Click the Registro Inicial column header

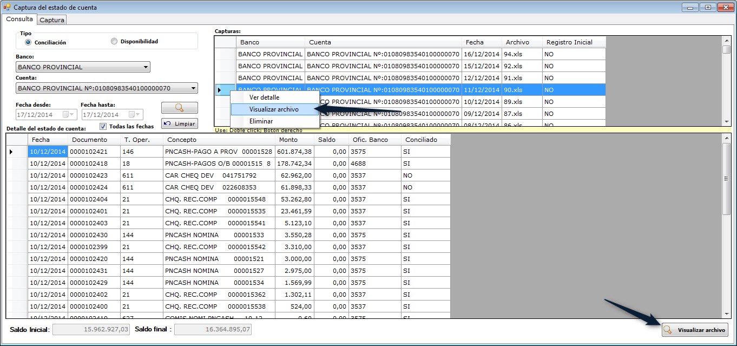coord(574,42)
